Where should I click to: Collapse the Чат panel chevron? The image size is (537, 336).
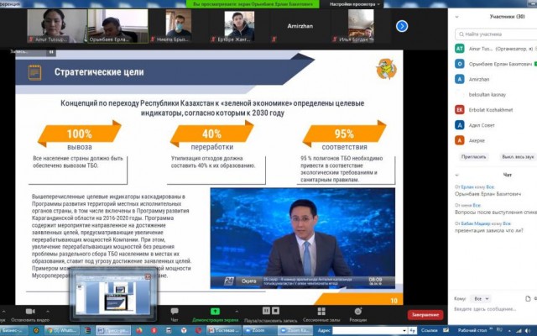coord(456,175)
